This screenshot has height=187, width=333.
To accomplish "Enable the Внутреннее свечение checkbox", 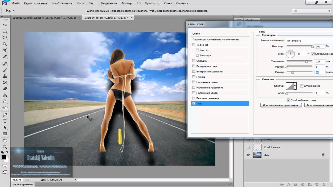I will [194, 71].
